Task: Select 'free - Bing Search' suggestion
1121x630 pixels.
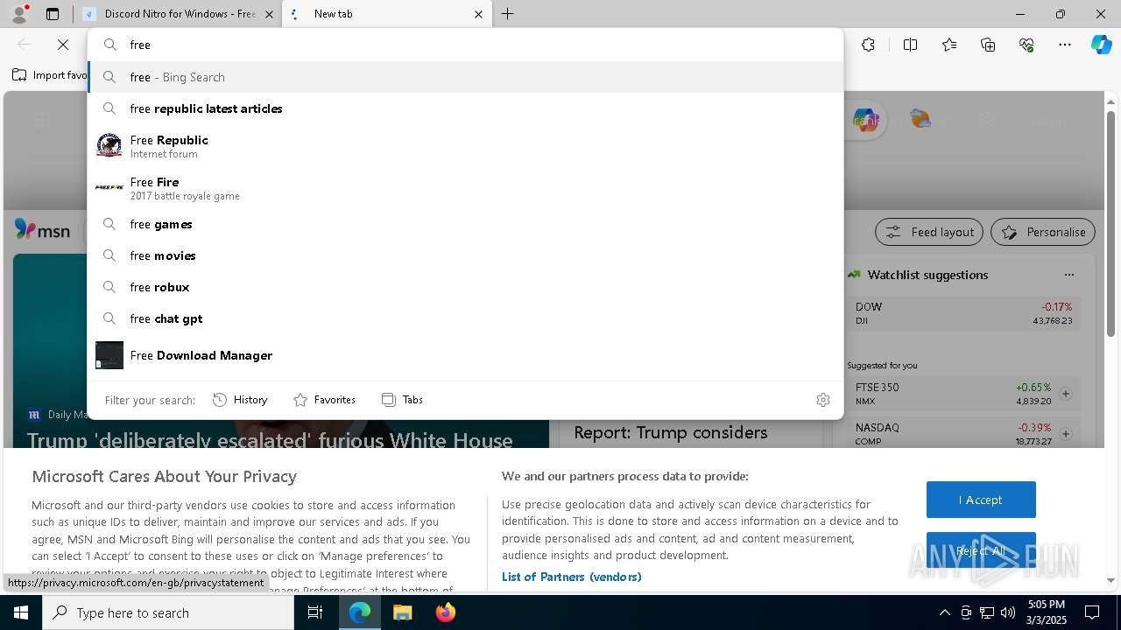Action: click(x=465, y=77)
